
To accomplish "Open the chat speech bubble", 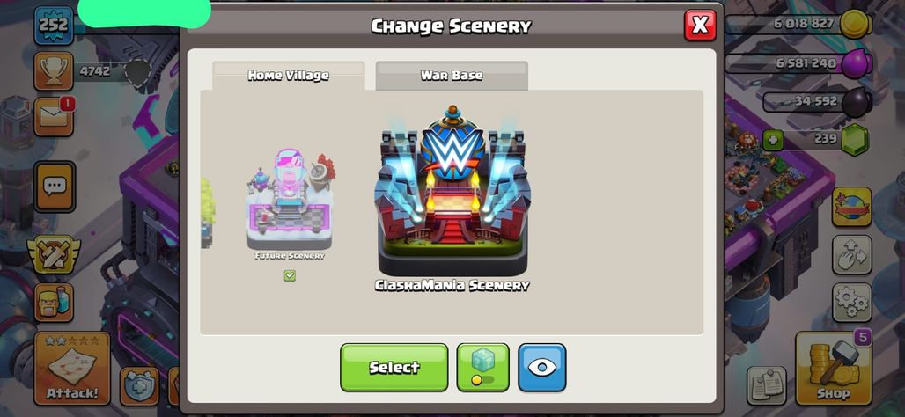I will [x=55, y=187].
